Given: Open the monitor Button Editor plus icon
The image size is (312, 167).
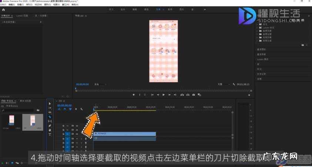Looking at the screenshot, I should pos(249,95).
